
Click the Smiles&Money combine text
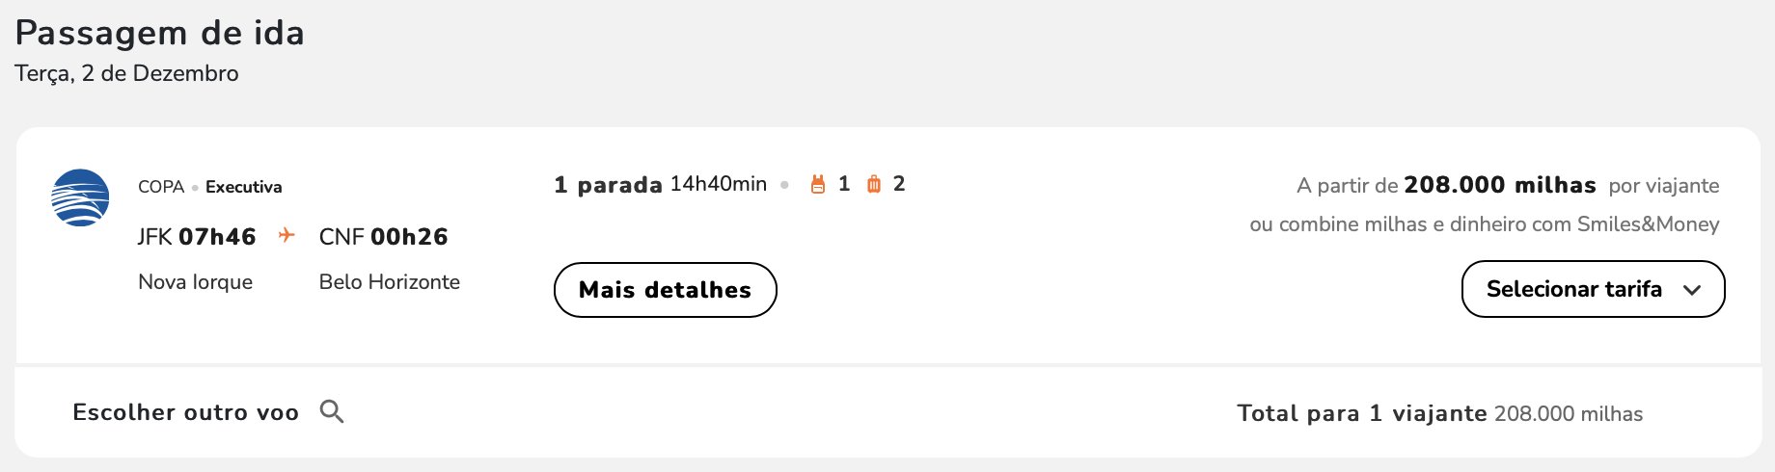tap(1485, 224)
